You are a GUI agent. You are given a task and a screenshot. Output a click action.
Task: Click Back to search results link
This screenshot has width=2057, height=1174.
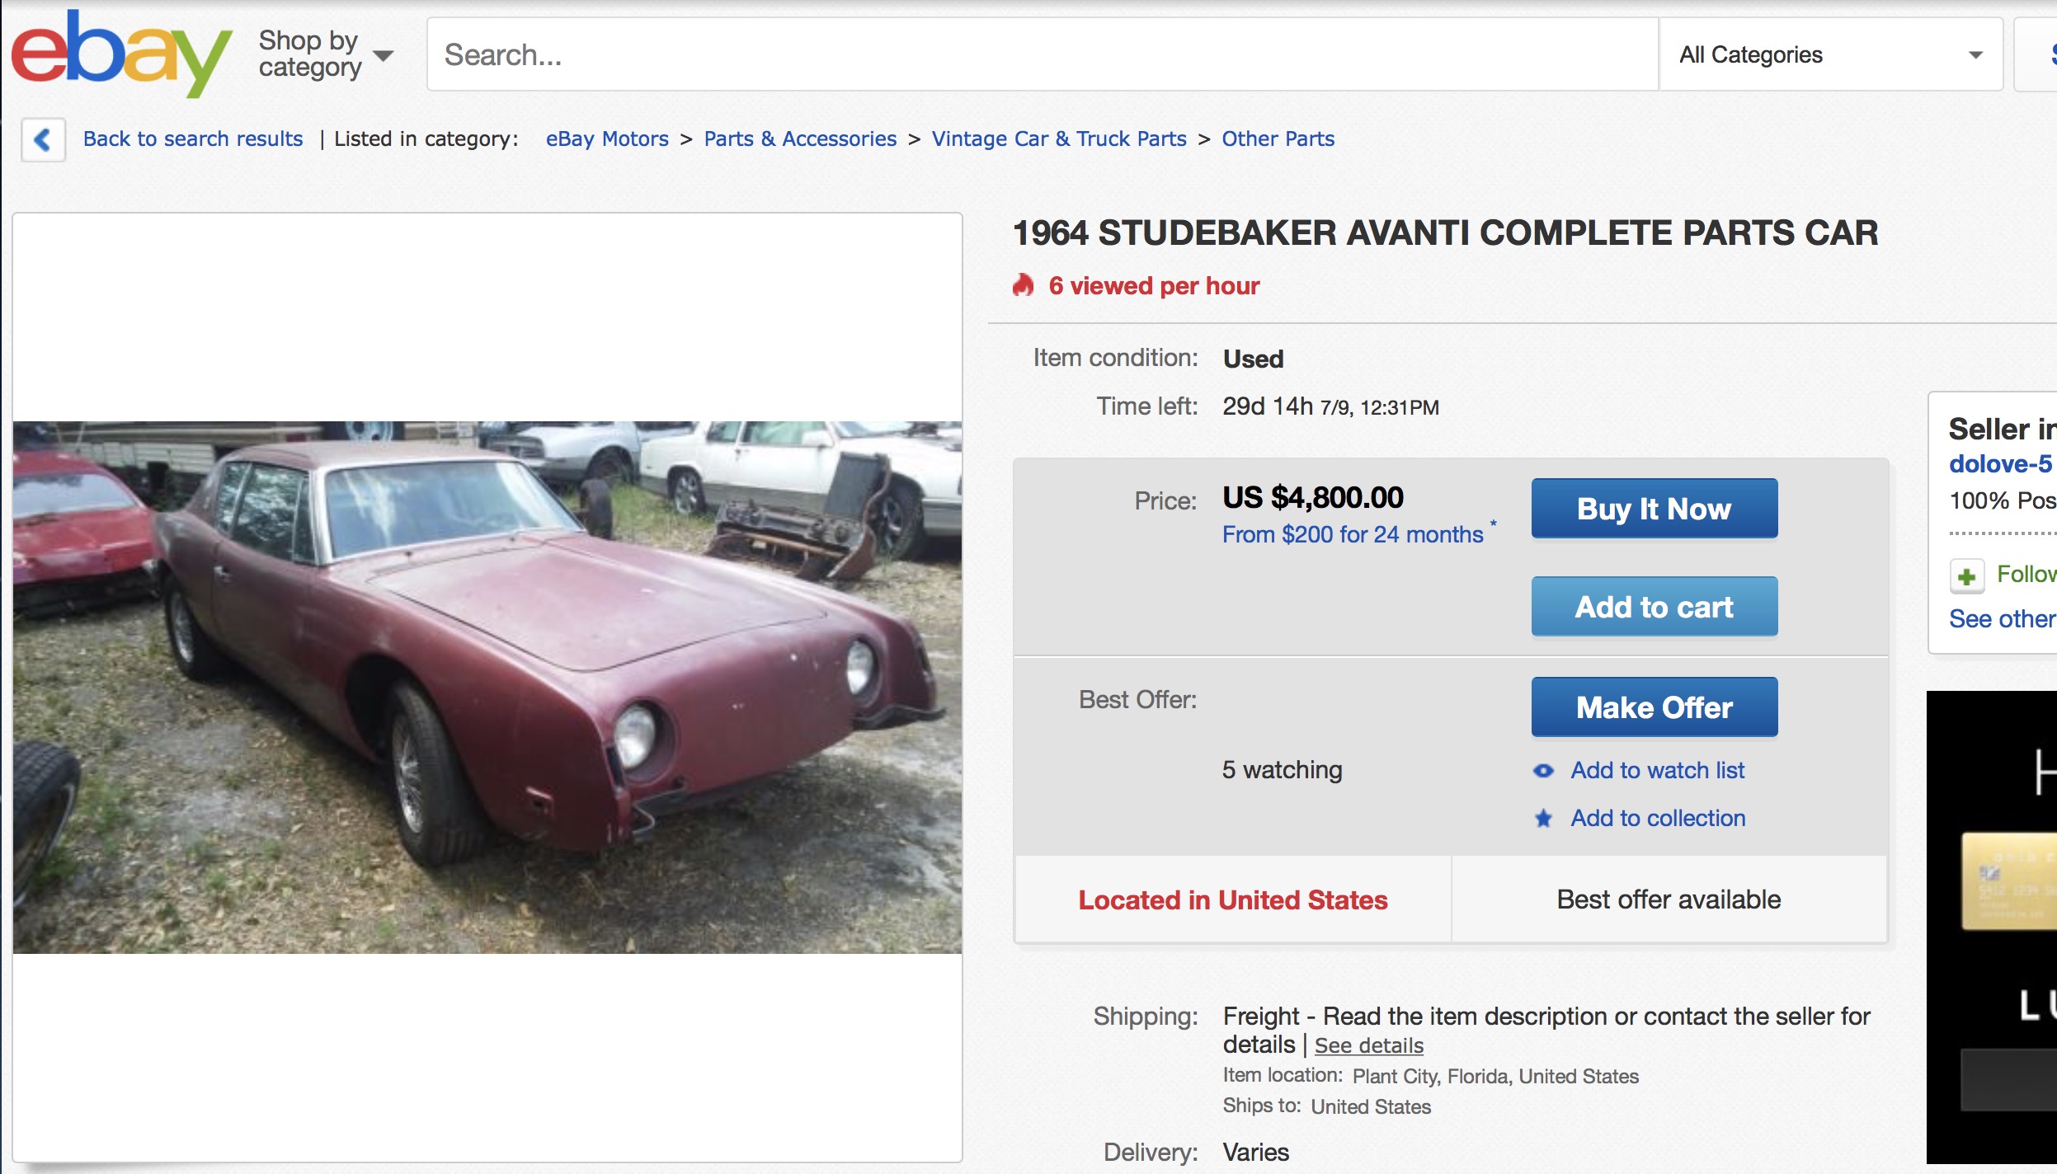(x=193, y=139)
